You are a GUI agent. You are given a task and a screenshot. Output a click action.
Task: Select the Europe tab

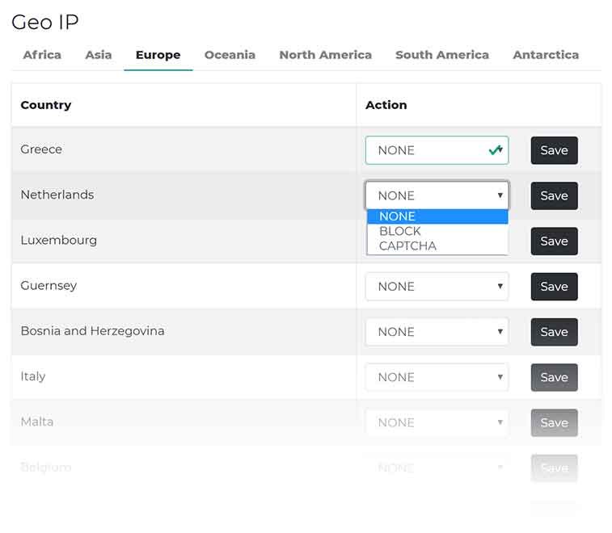coord(158,55)
